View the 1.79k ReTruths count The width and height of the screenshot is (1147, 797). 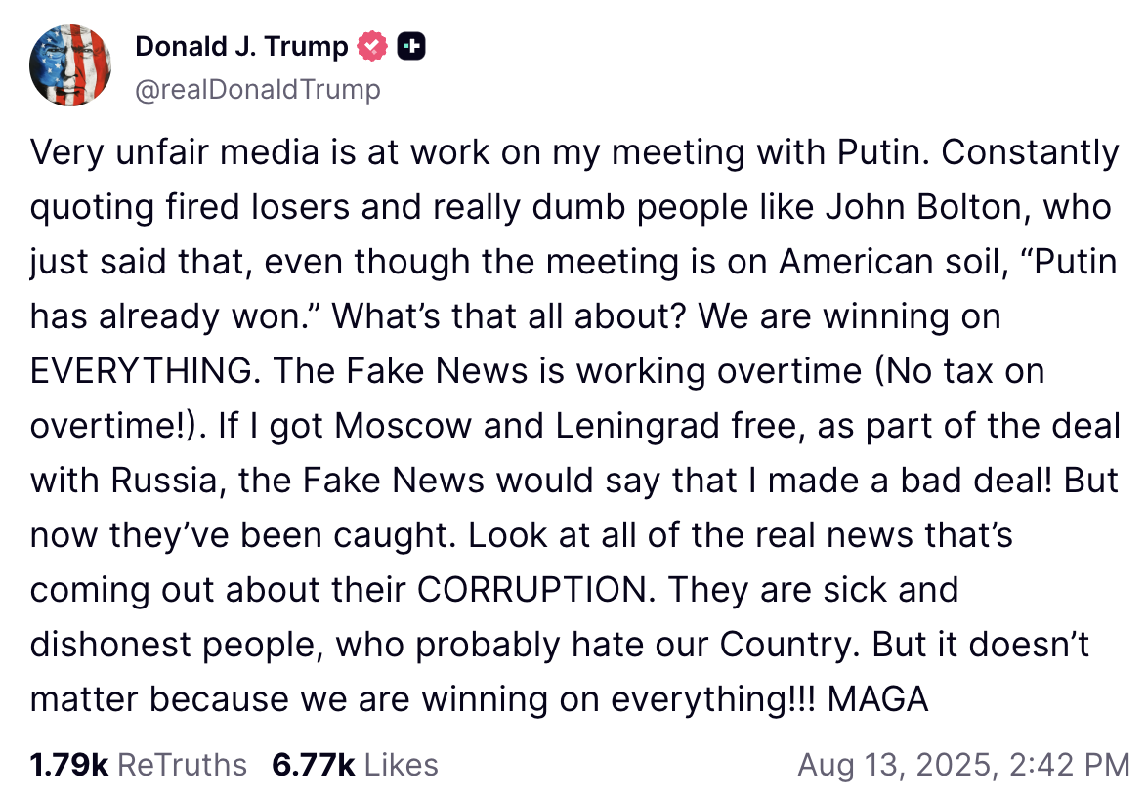[x=68, y=765]
